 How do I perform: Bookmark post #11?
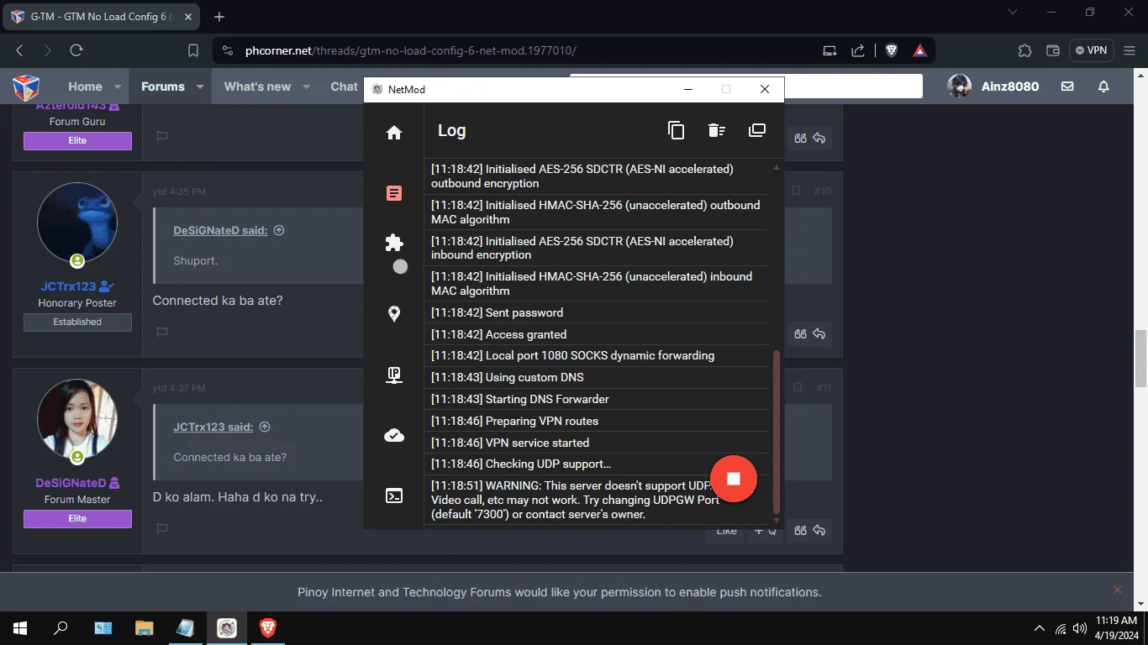click(x=796, y=388)
